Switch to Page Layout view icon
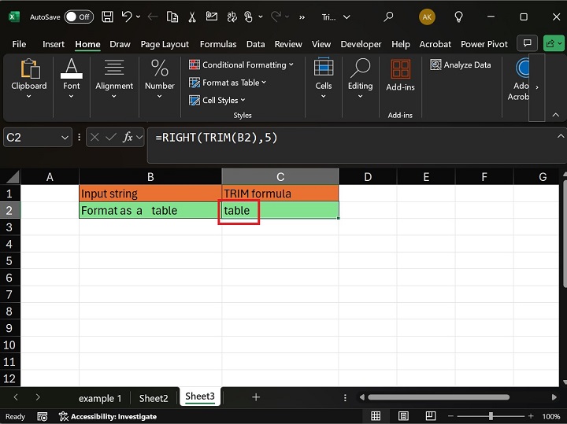This screenshot has width=567, height=424. 402,416
